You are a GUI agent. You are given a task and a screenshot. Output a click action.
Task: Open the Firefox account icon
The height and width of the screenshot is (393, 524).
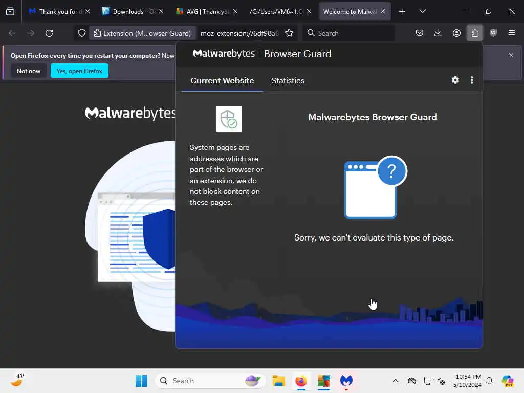point(456,33)
